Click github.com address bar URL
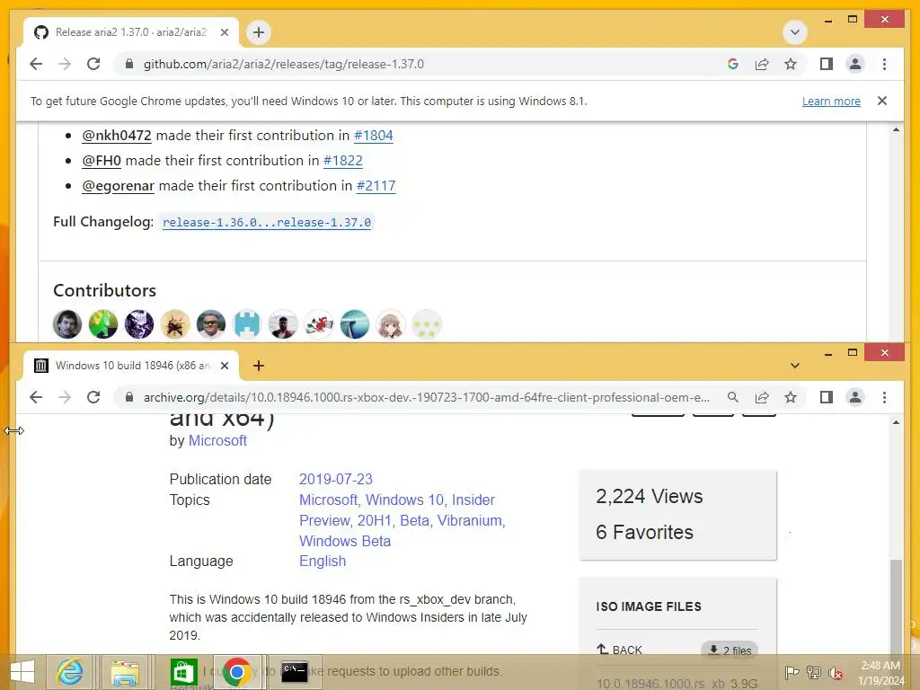This screenshot has width=920, height=690. pos(283,64)
